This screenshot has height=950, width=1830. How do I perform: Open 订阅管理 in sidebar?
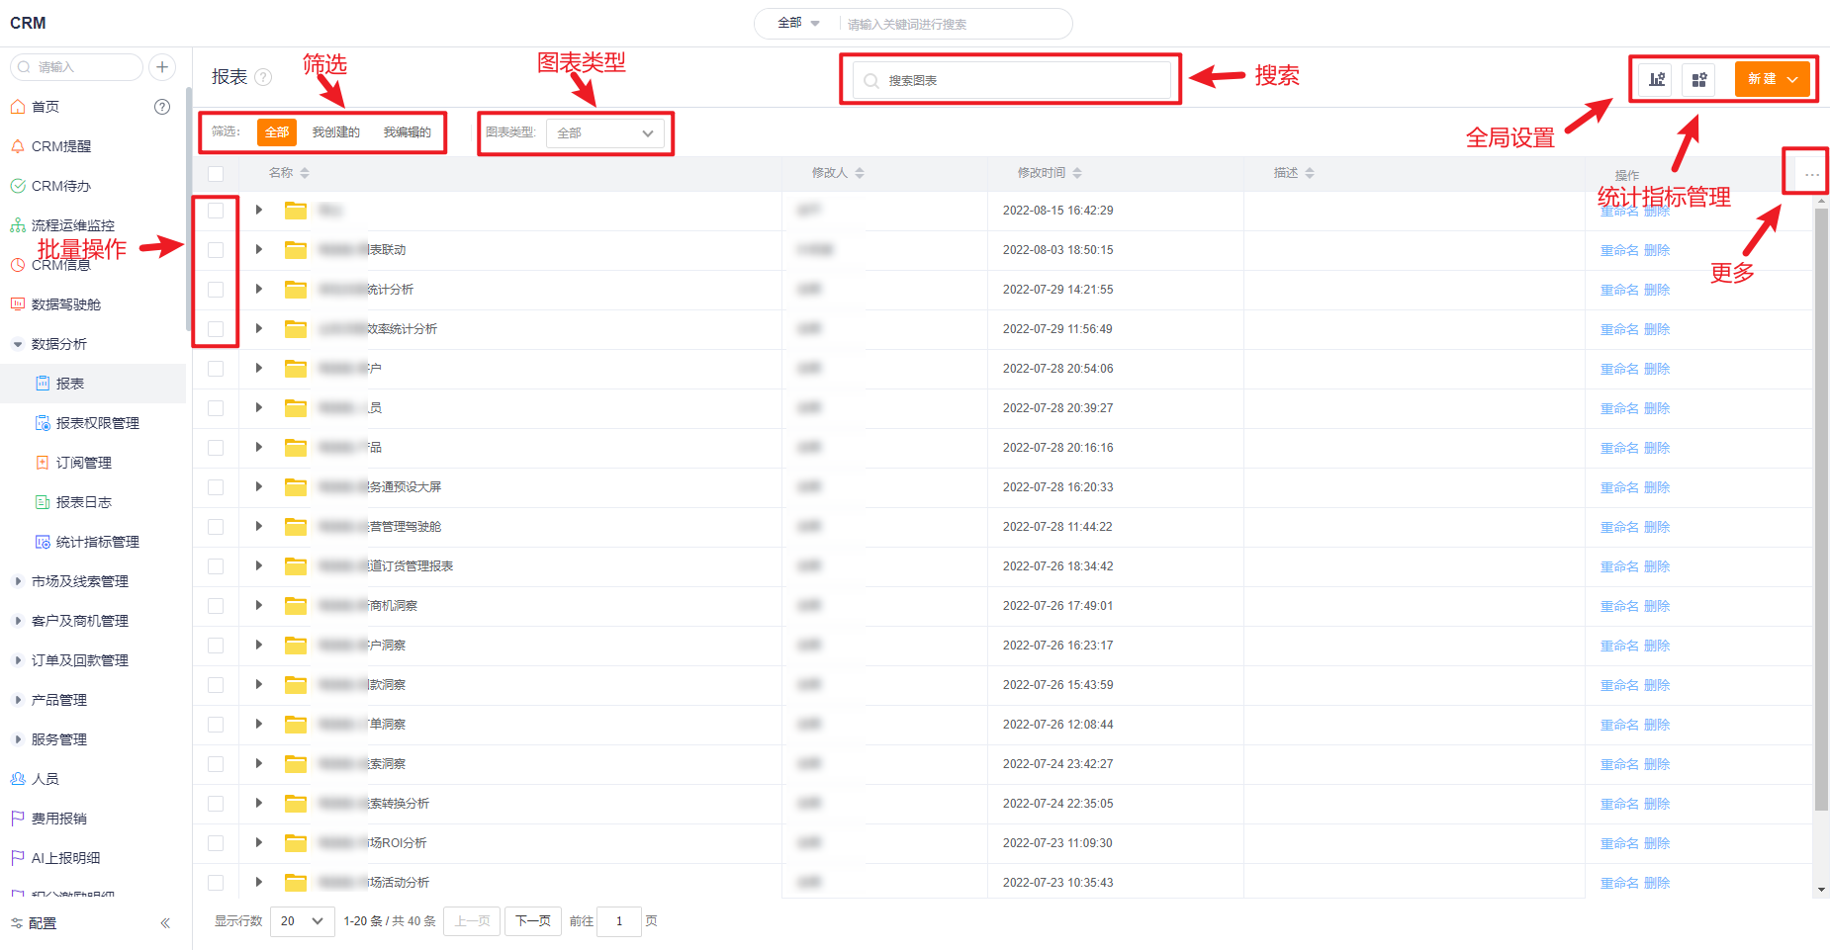[83, 463]
